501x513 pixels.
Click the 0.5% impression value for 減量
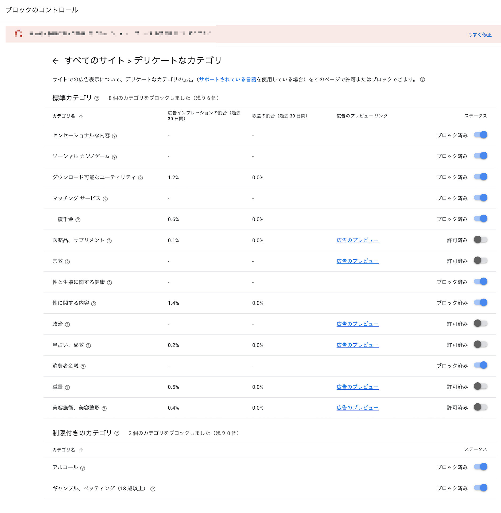[173, 387]
